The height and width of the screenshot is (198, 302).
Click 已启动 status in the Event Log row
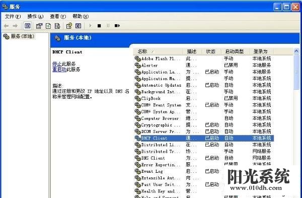[x=212, y=171]
